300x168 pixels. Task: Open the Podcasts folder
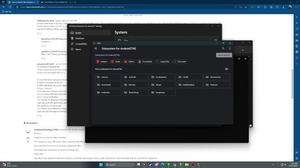(108, 92)
